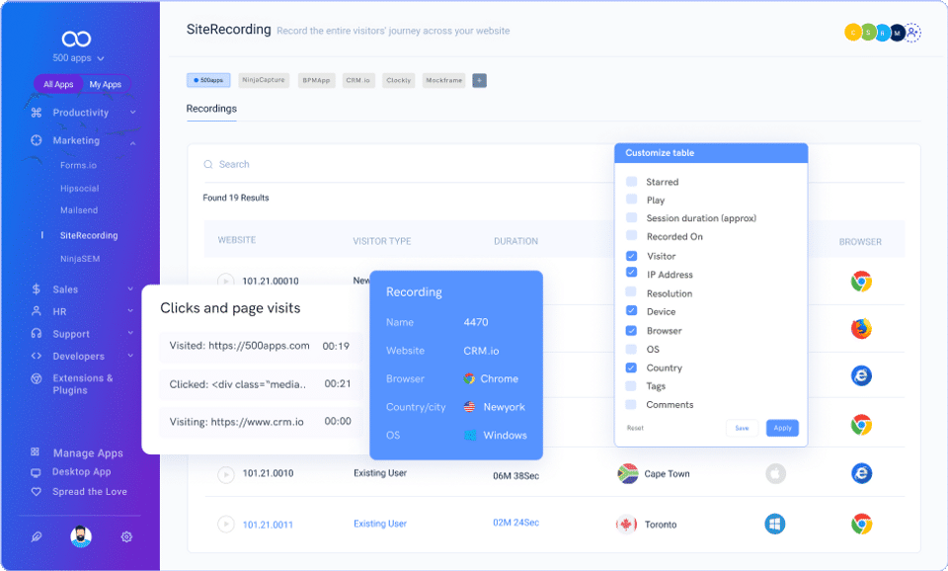The height and width of the screenshot is (571, 948).
Task: Click the Sales dollar icon
Action: click(x=37, y=289)
